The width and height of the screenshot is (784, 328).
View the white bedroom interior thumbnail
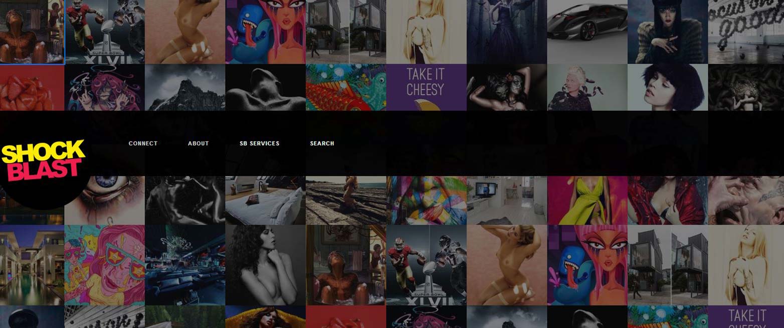click(x=265, y=200)
